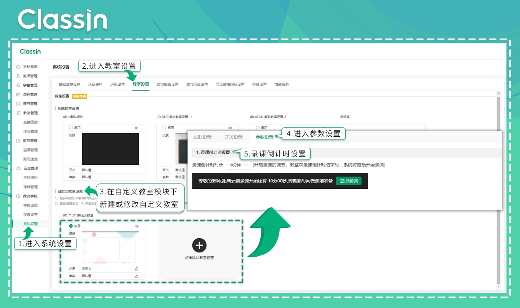Viewport: 520px width, 308px height.
Task: Click the custom classroom skin thumbnail
Action: [x=110, y=247]
